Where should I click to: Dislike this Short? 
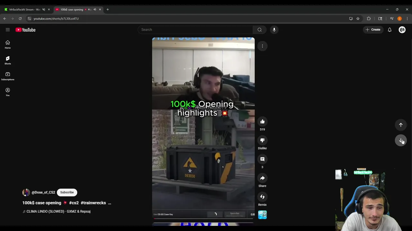(x=262, y=140)
